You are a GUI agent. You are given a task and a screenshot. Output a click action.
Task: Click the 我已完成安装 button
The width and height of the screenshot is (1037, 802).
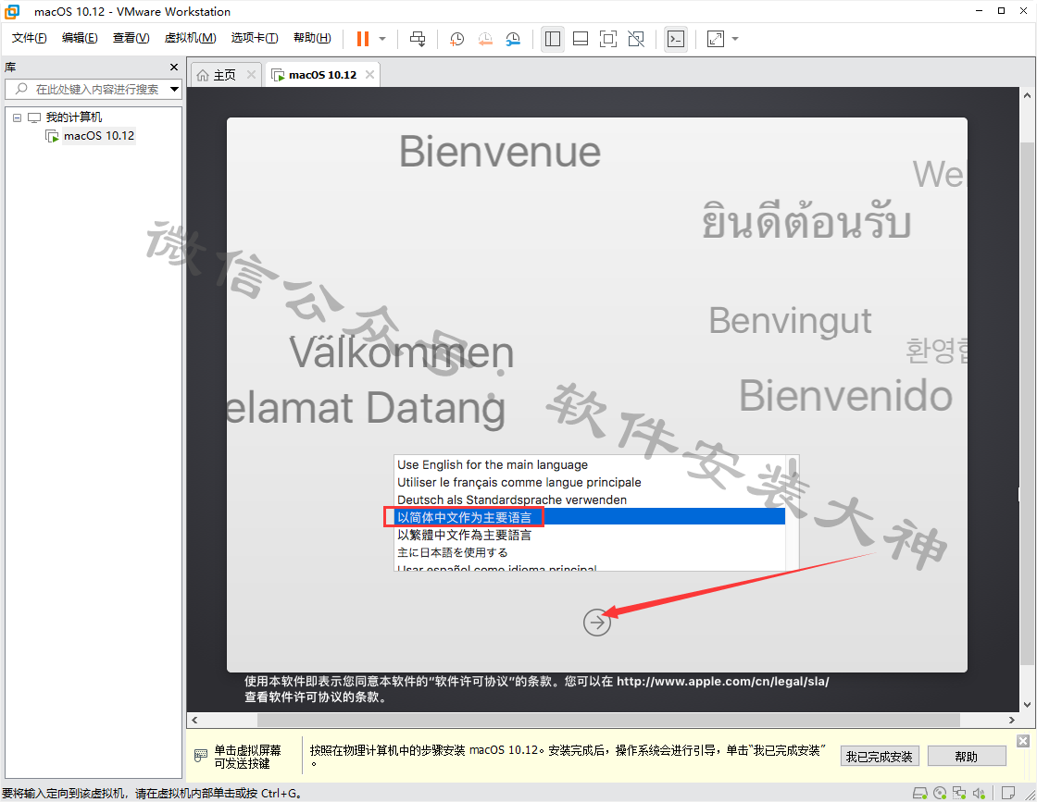879,756
